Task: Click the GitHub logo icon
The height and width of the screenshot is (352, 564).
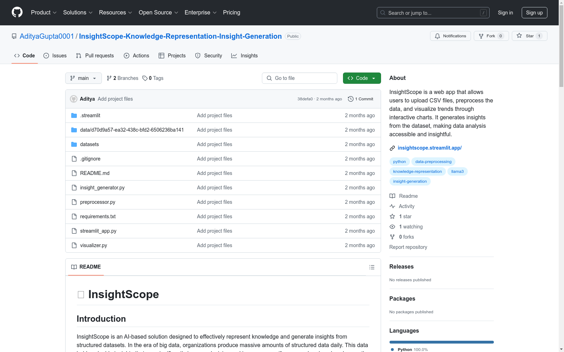Action: coord(17,12)
